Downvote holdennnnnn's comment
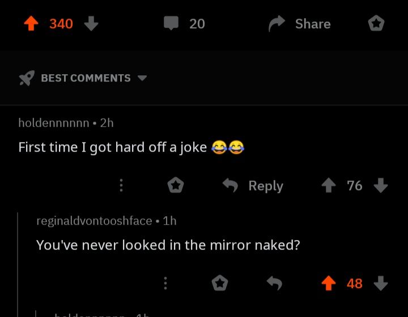This screenshot has width=408, height=317. coord(381,185)
